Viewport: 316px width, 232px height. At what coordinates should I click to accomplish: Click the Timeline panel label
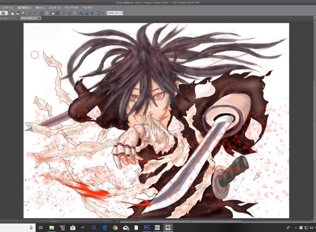pyautogui.click(x=54, y=221)
